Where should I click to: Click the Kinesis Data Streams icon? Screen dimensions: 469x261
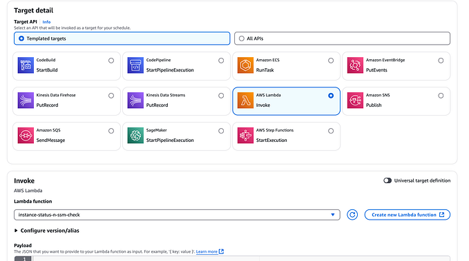tap(135, 101)
